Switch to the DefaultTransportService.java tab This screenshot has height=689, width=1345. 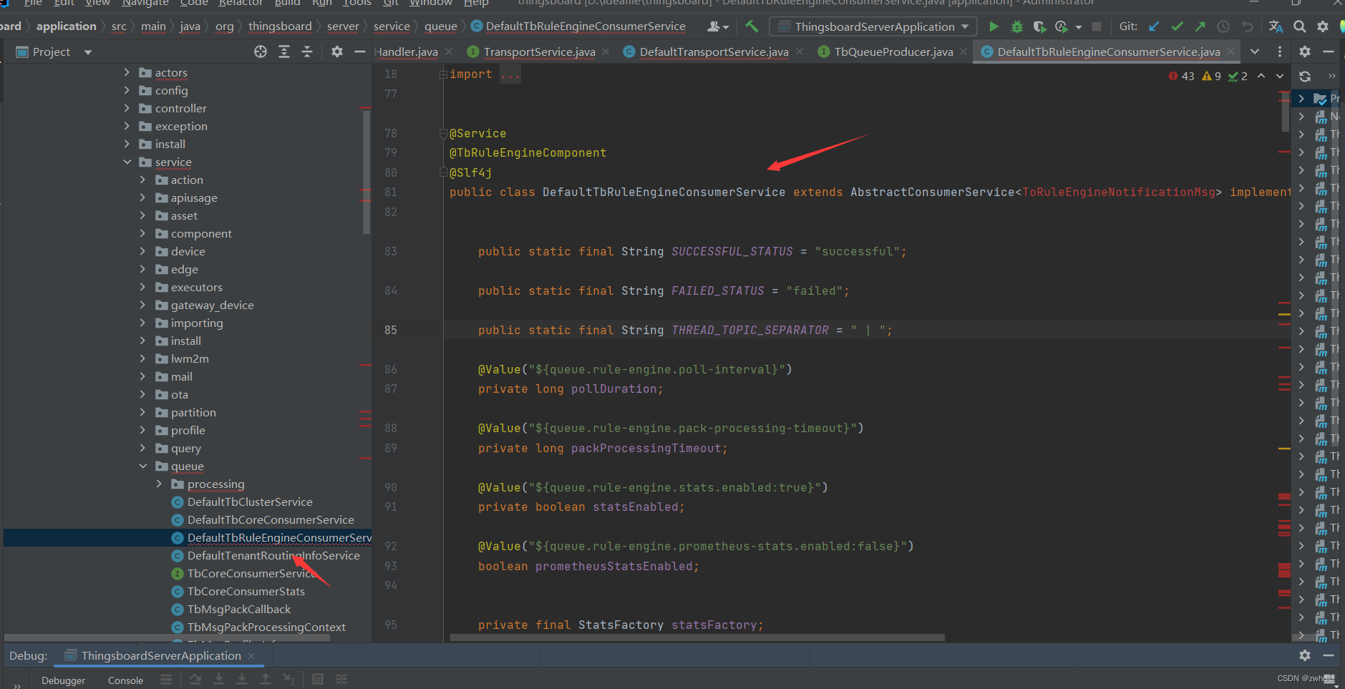(714, 52)
